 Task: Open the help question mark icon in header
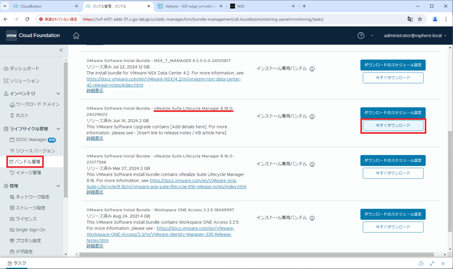pos(361,36)
